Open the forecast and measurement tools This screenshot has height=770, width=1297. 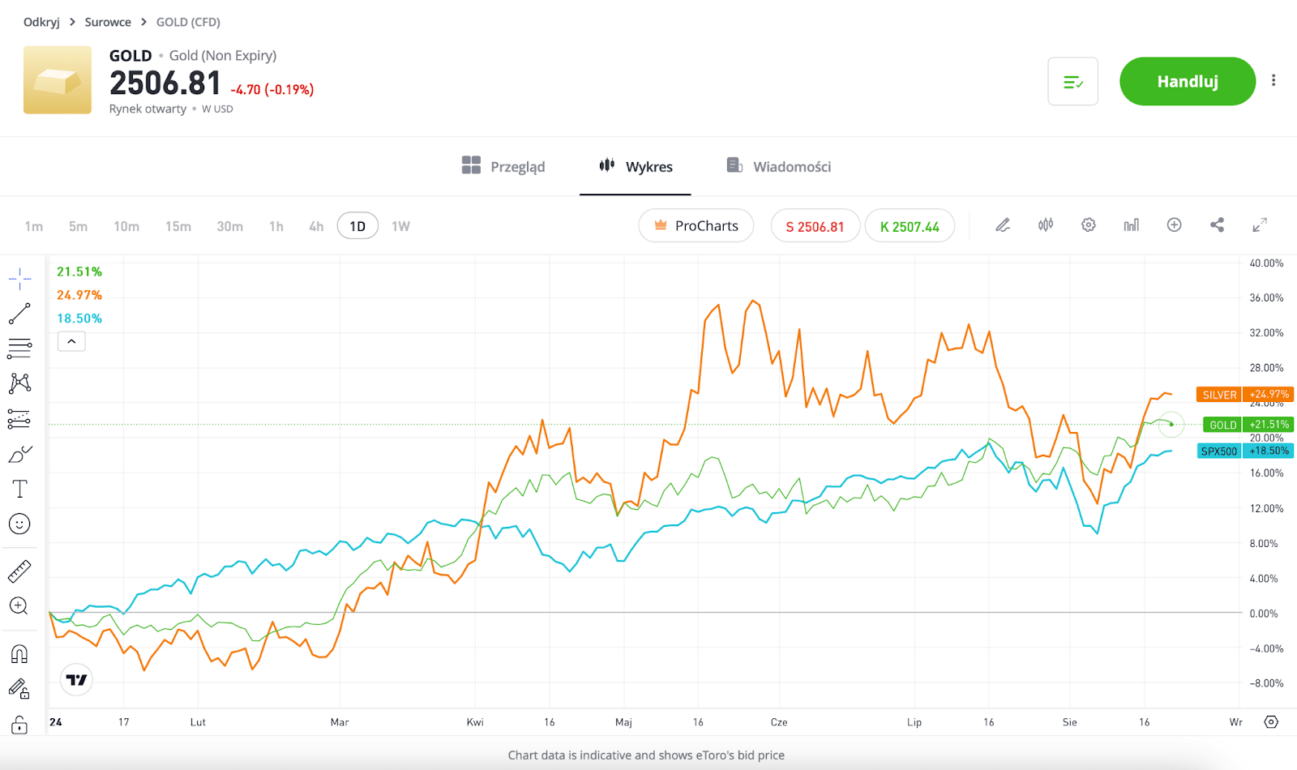19,418
